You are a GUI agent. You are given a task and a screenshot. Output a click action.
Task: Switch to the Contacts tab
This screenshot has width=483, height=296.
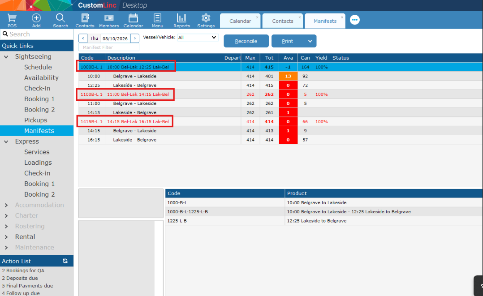click(282, 21)
